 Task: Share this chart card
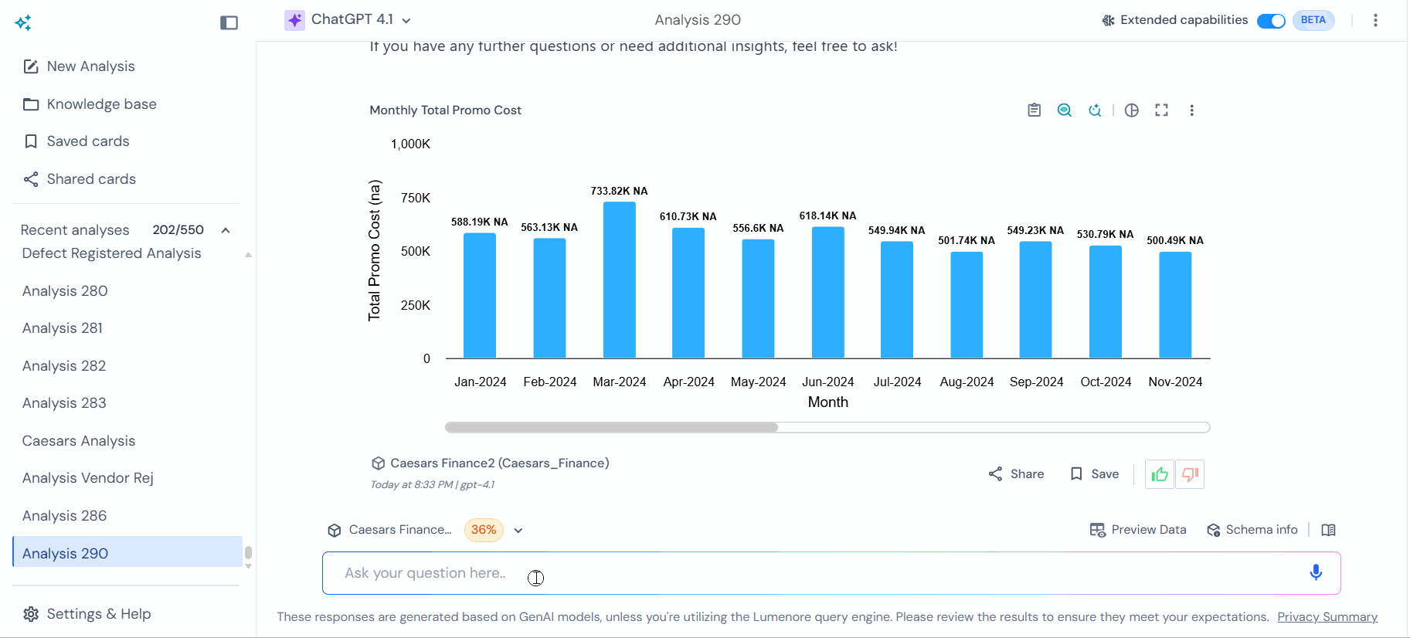1016,474
